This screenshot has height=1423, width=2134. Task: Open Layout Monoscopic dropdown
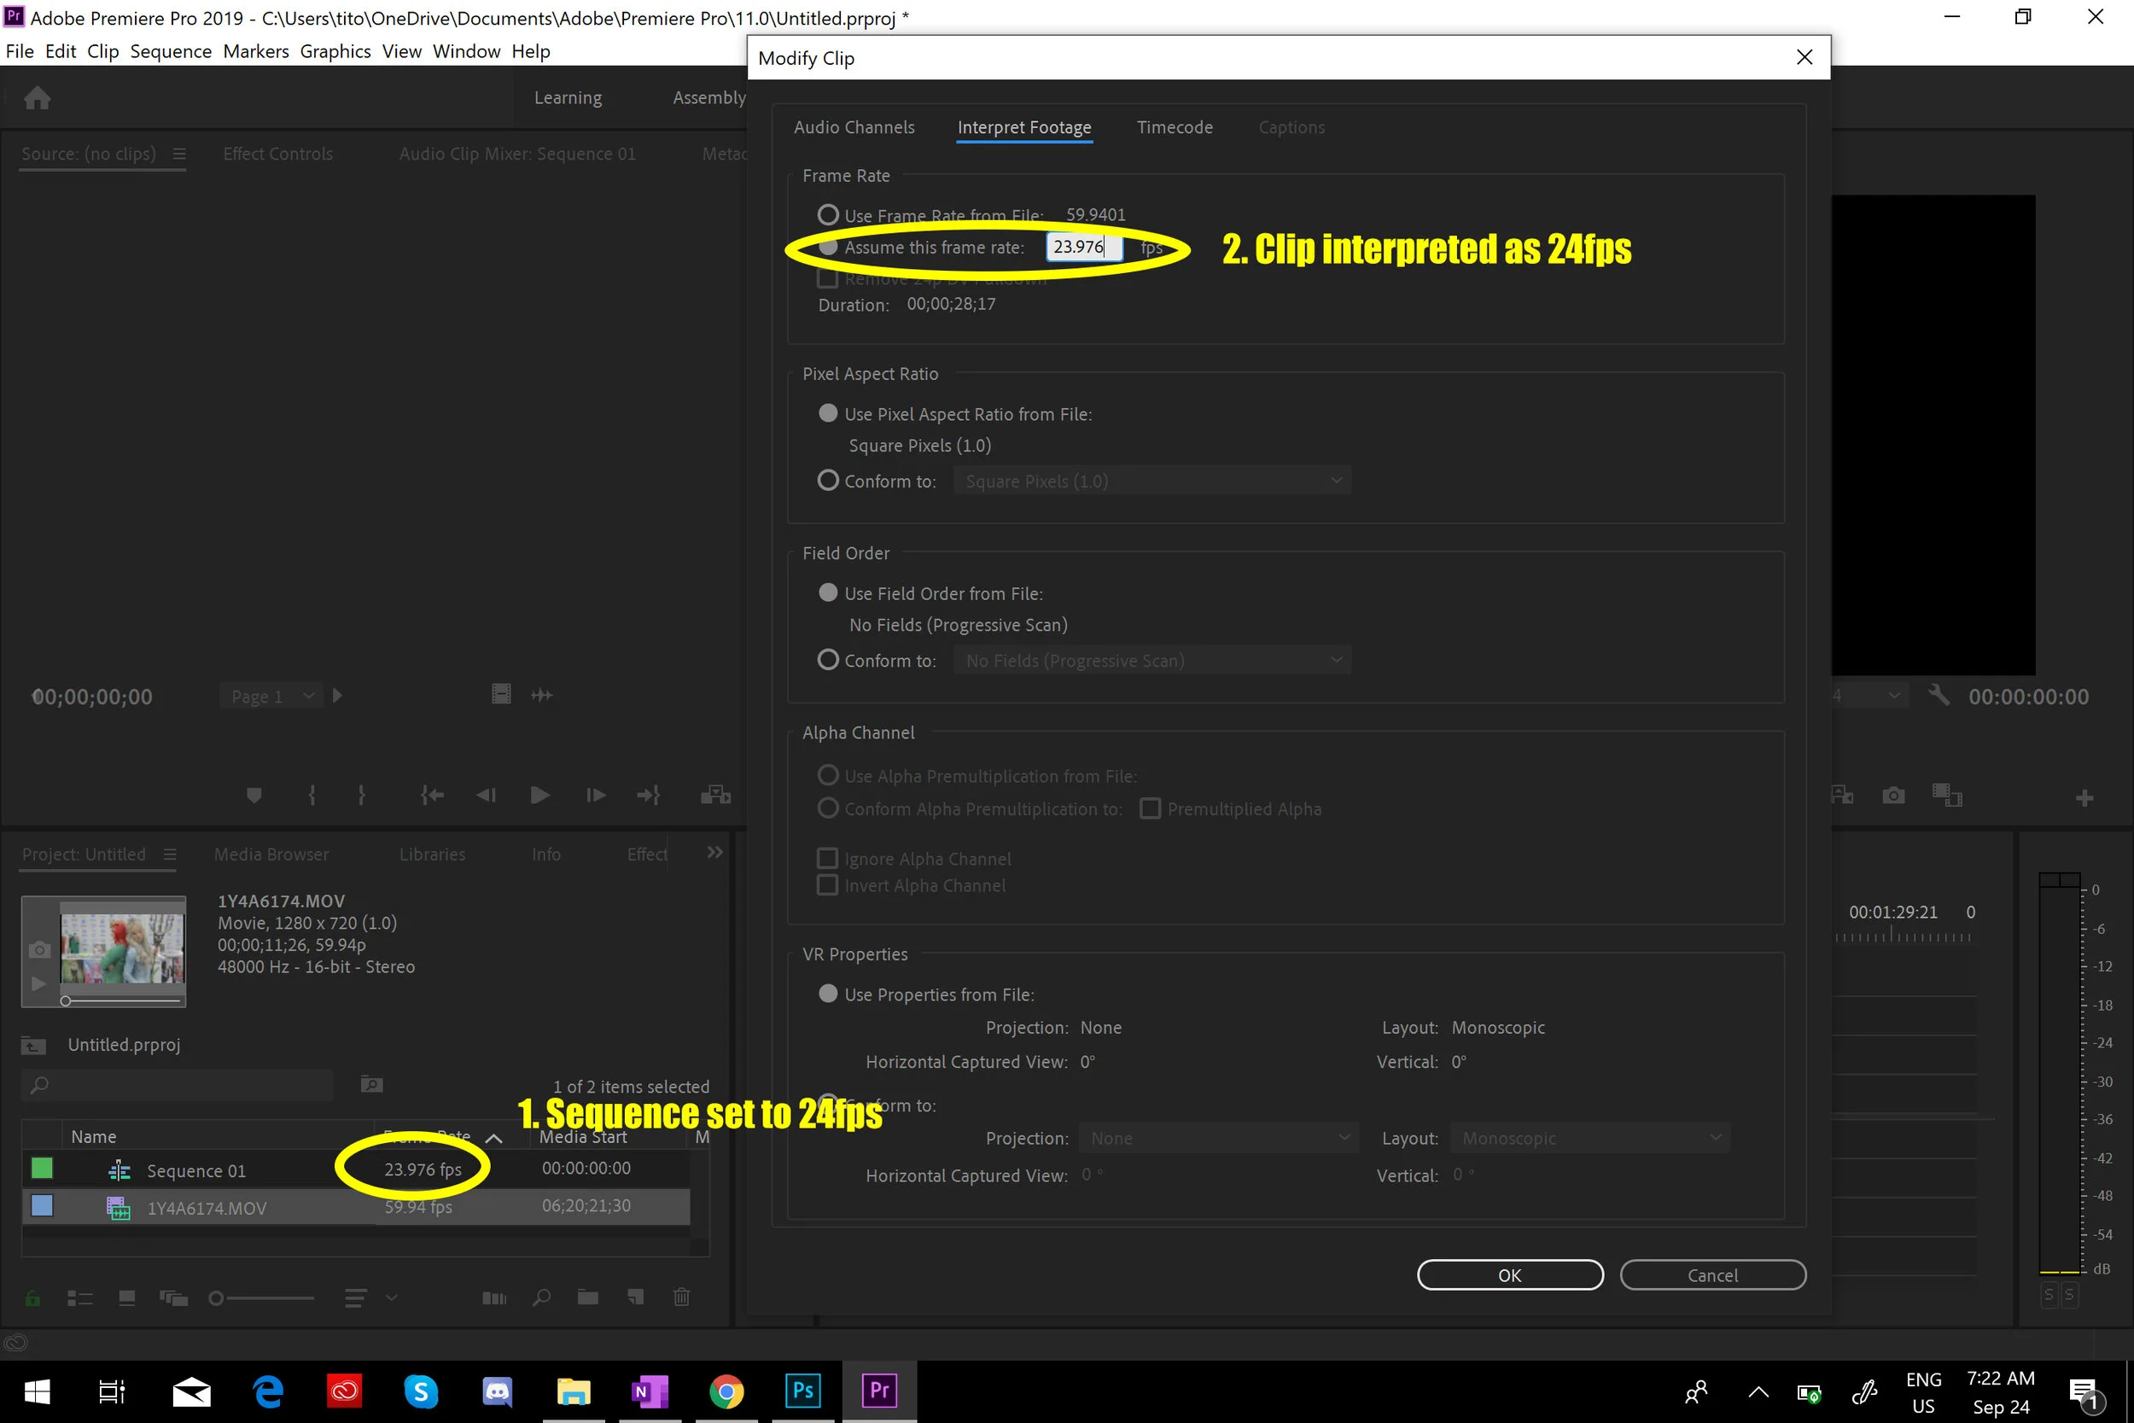click(1589, 1138)
